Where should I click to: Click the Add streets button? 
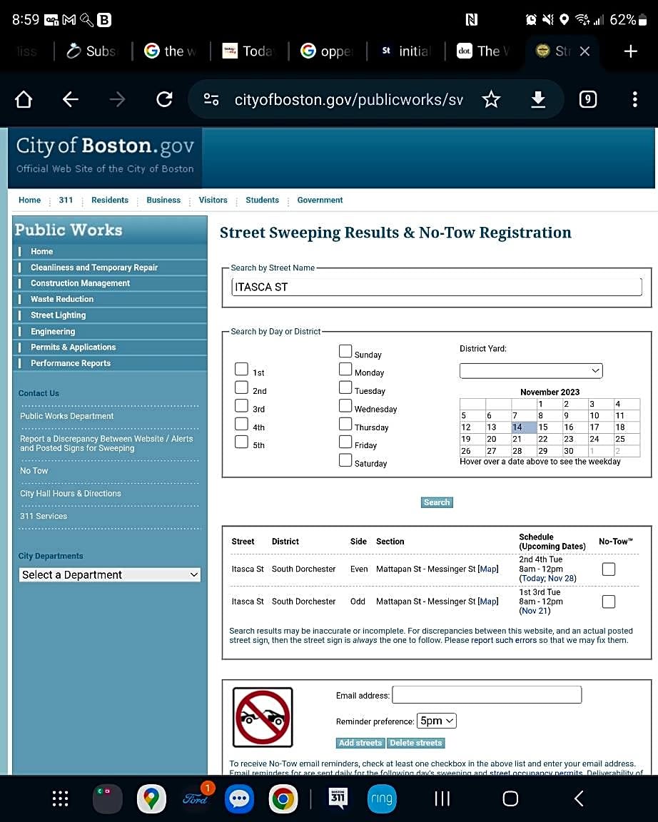click(x=360, y=743)
